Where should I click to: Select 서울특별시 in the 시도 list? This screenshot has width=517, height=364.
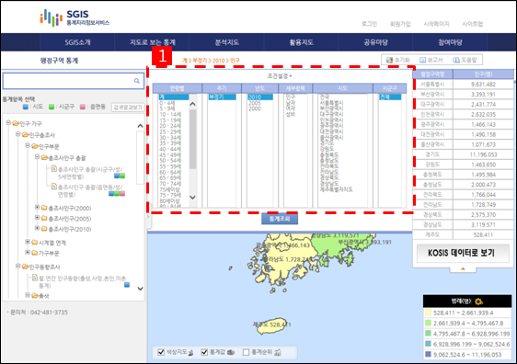point(331,103)
